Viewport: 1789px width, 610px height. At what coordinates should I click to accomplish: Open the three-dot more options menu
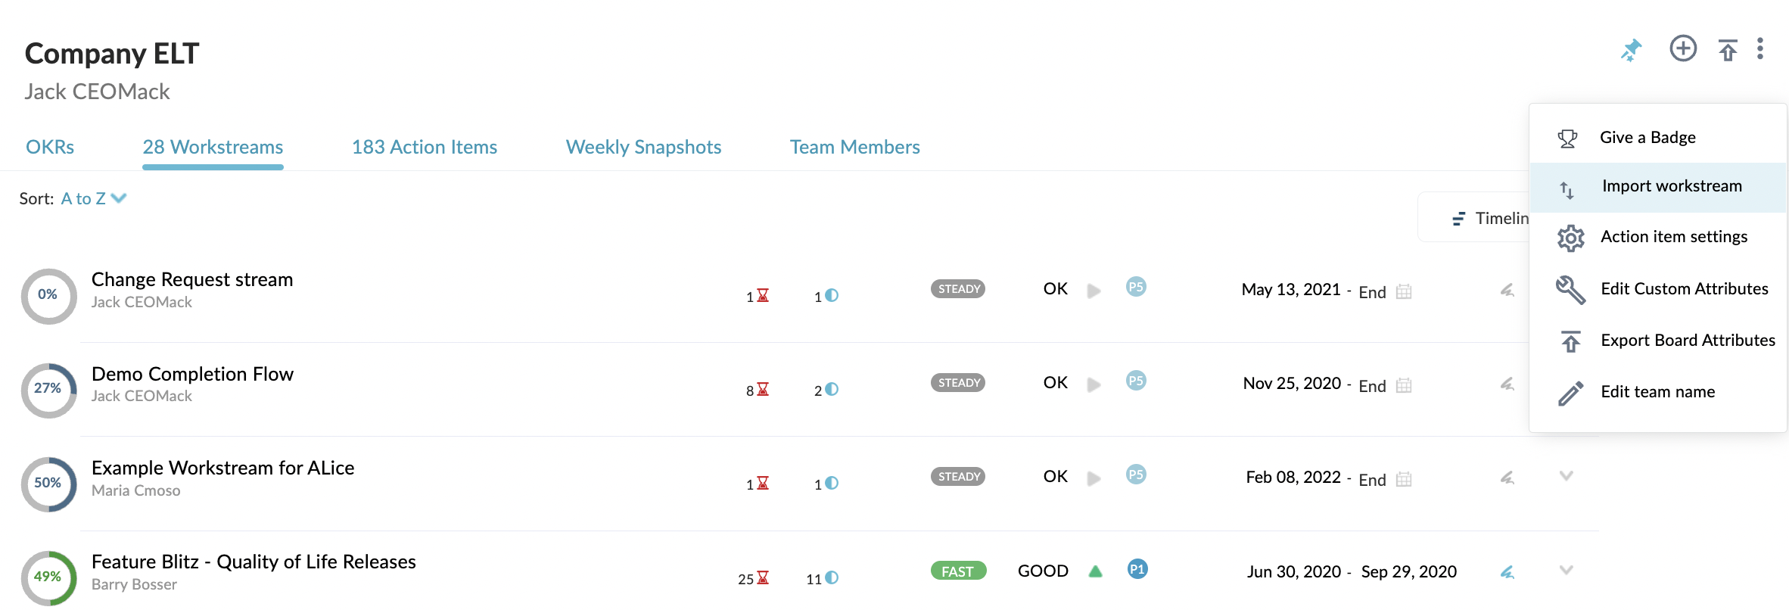1760,48
